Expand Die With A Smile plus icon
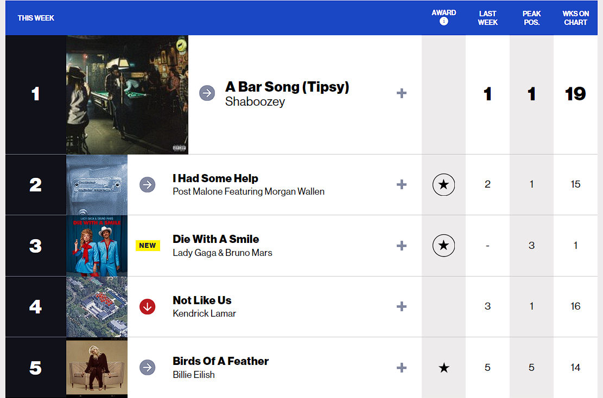The height and width of the screenshot is (398, 603). pos(402,246)
